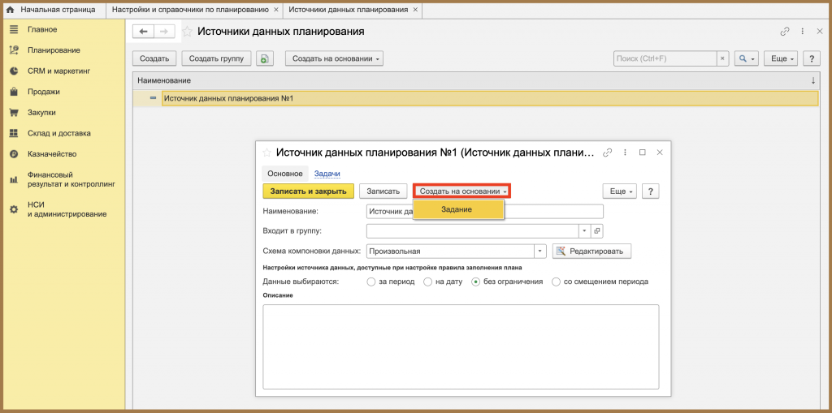Navigate back with the left arrow

[143, 32]
